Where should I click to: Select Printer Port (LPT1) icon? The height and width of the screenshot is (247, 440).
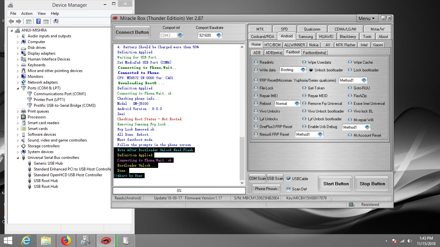pos(30,100)
